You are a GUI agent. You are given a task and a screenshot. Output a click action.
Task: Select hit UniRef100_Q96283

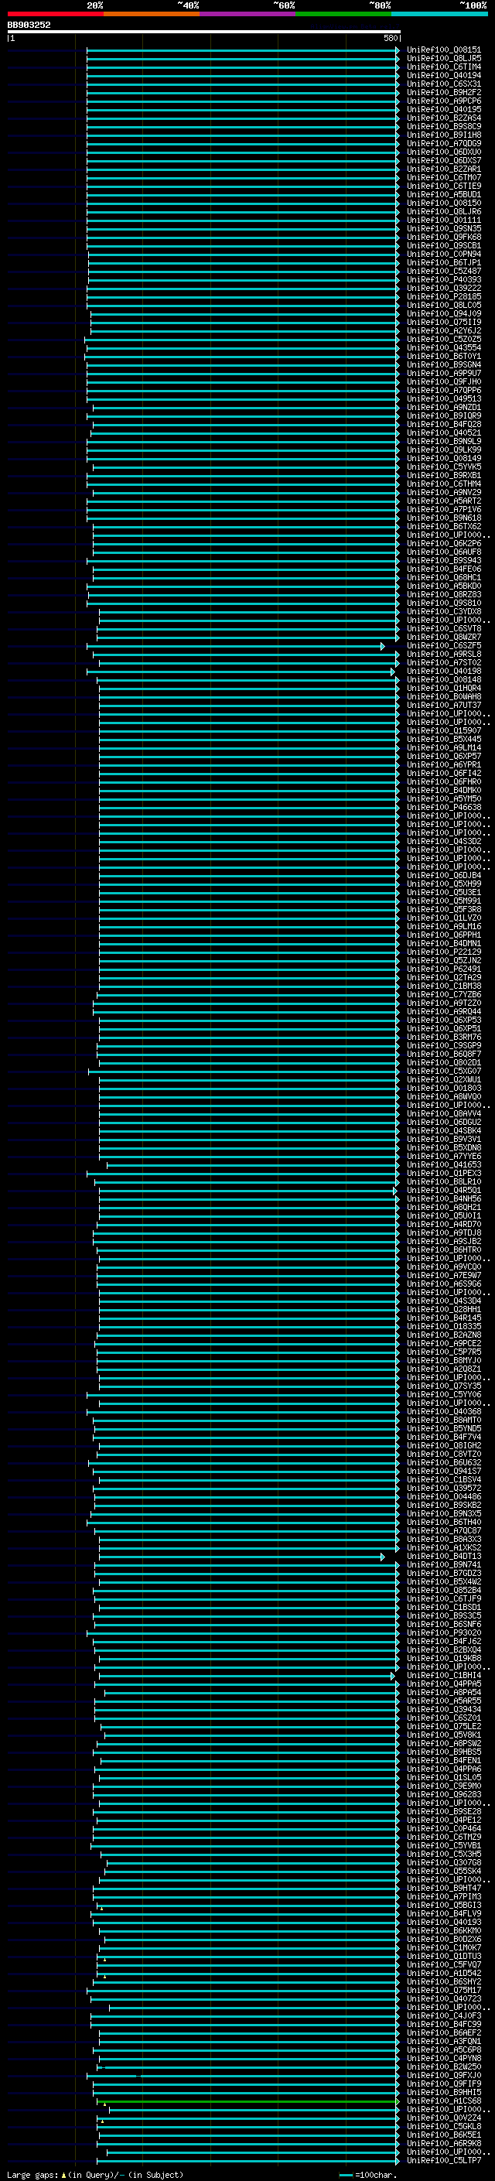[x=444, y=1795]
